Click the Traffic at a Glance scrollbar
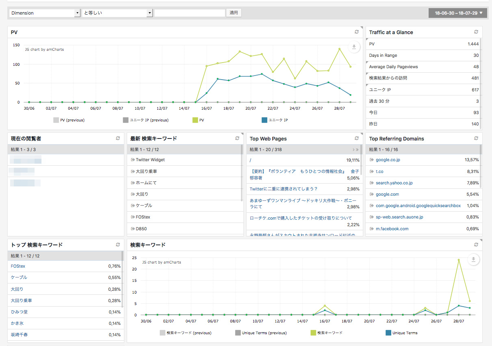The width and height of the screenshot is (492, 346). click(481, 83)
